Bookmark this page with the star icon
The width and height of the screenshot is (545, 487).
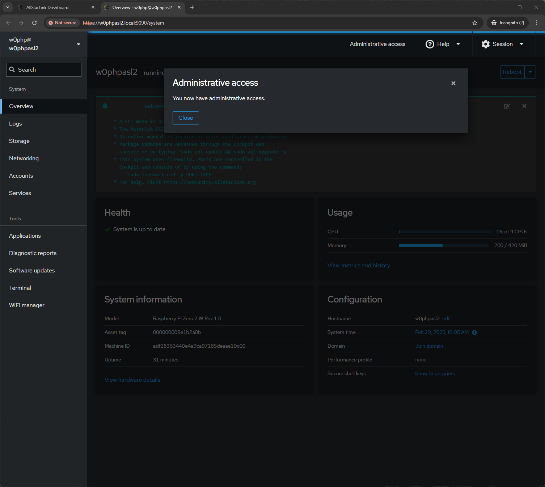[475, 23]
